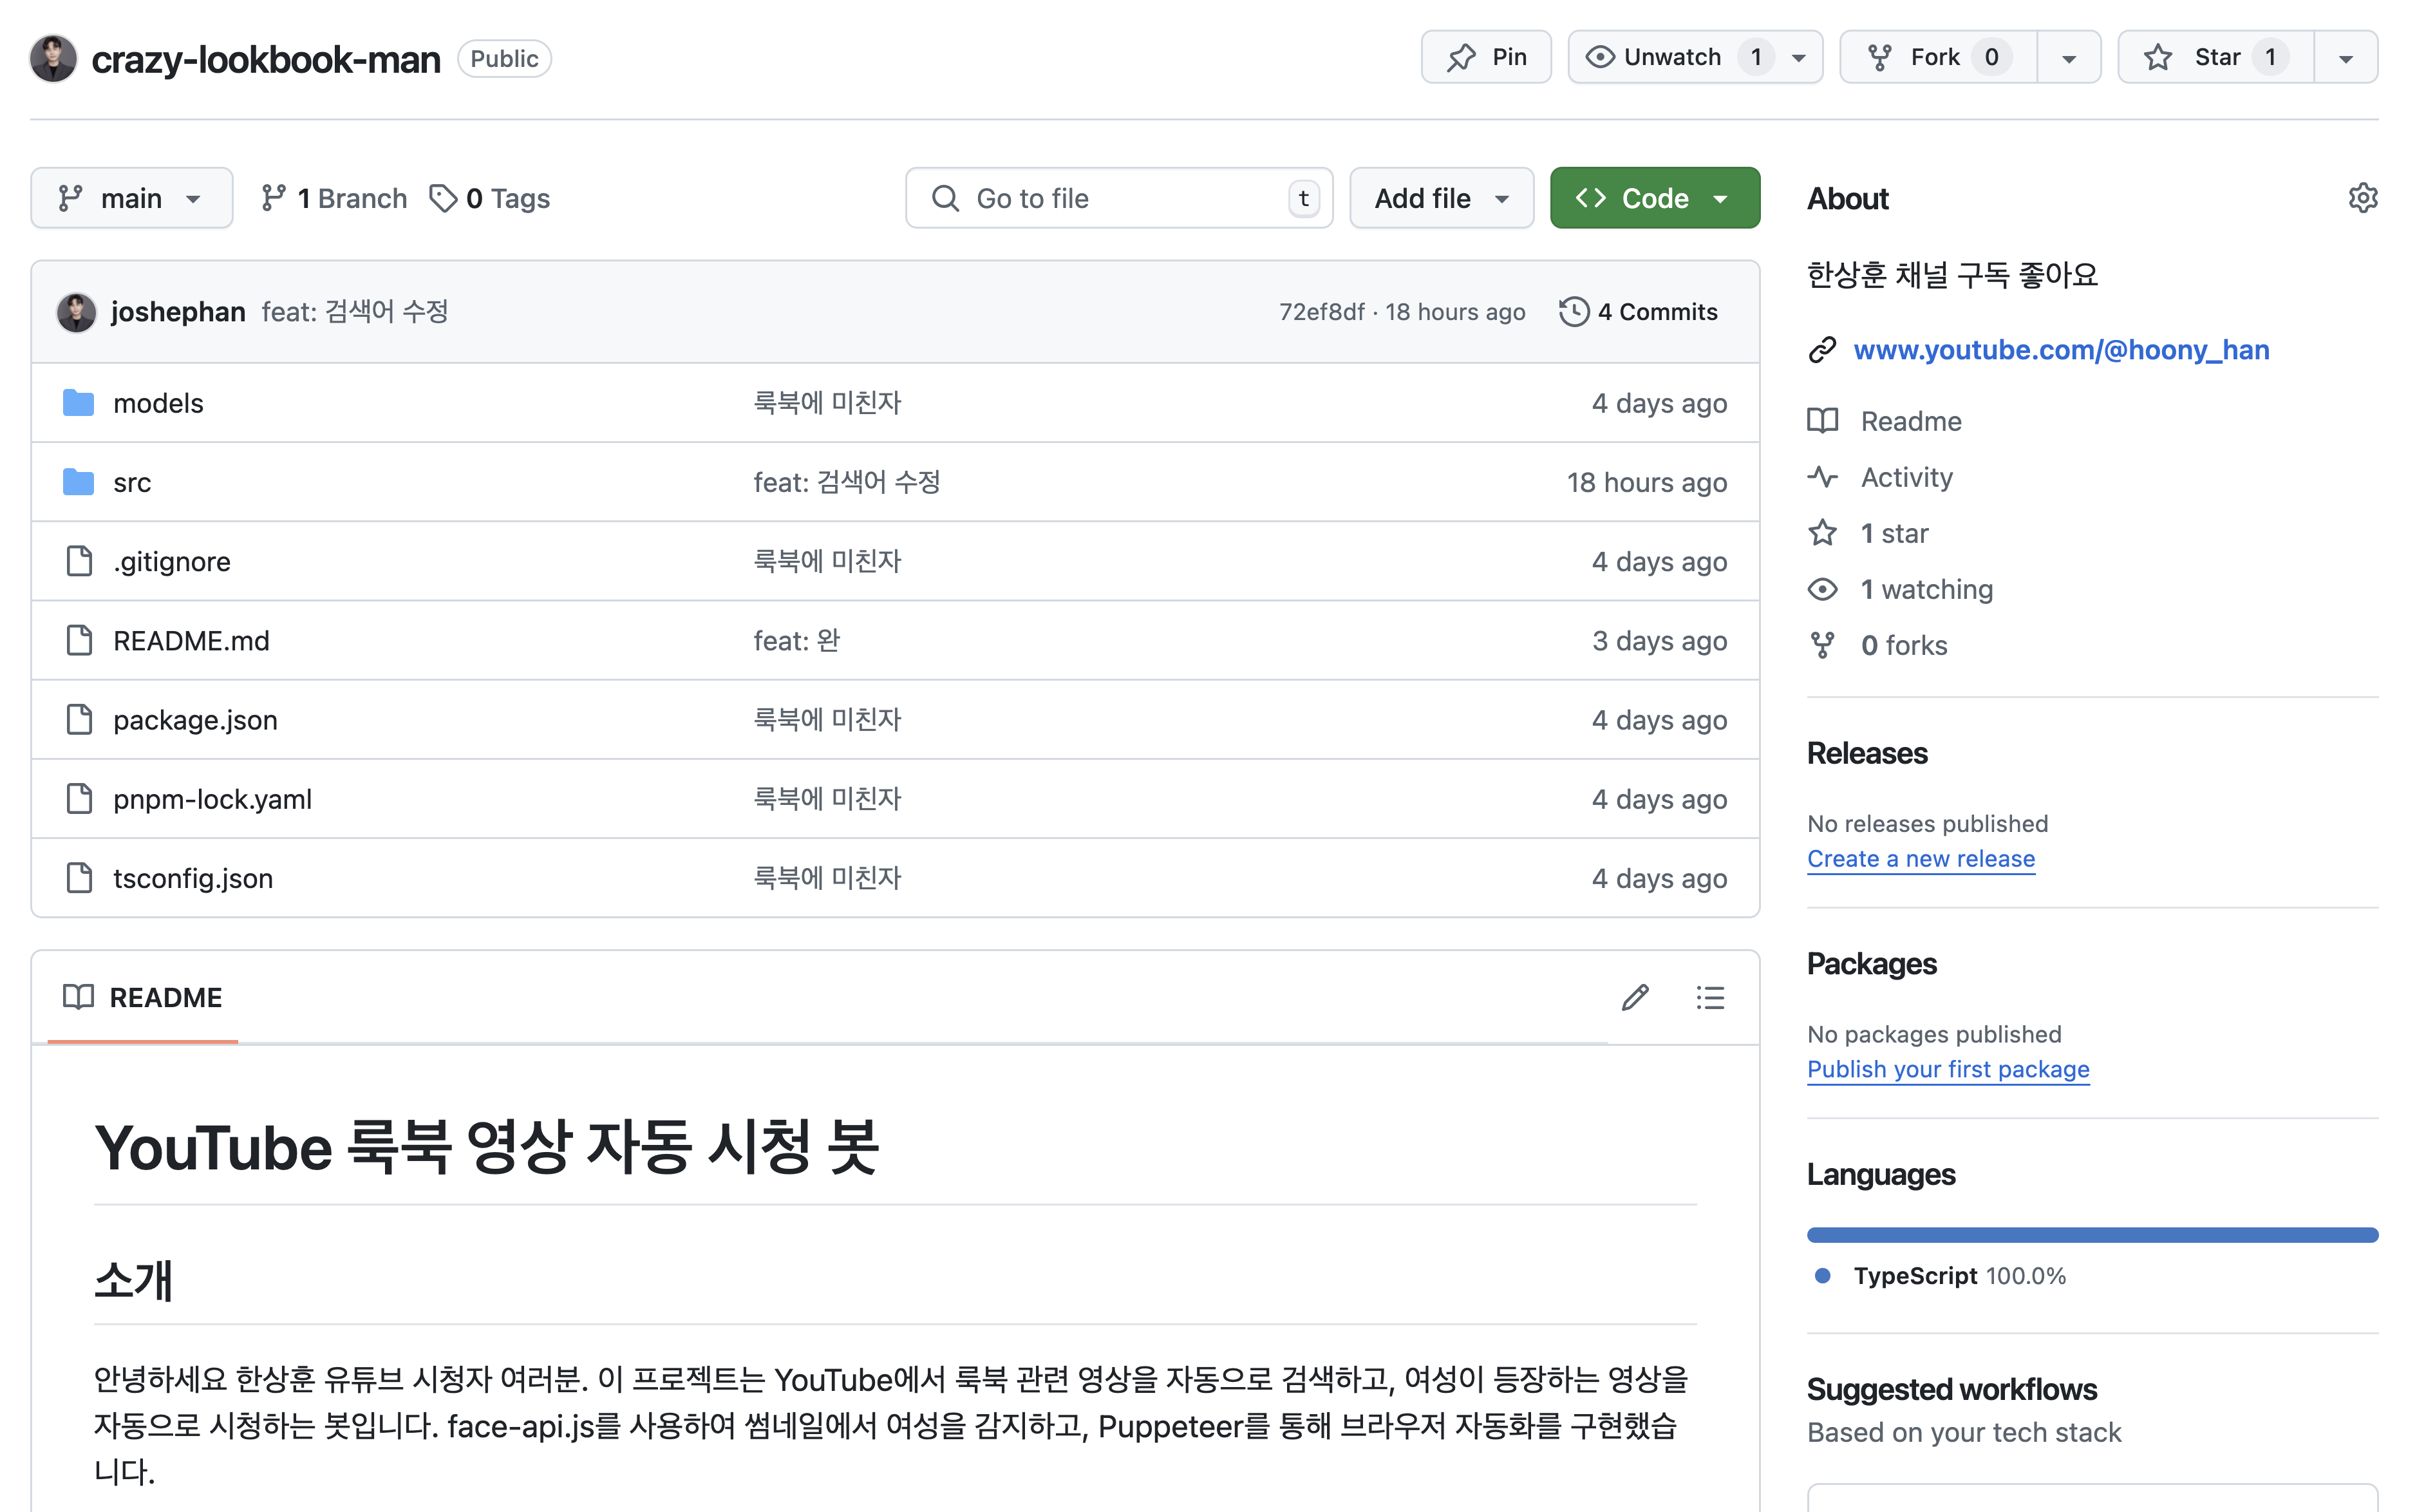The width and height of the screenshot is (2417, 1512).
Task: Star the crazy-lookbook-man repository
Action: (2215, 57)
